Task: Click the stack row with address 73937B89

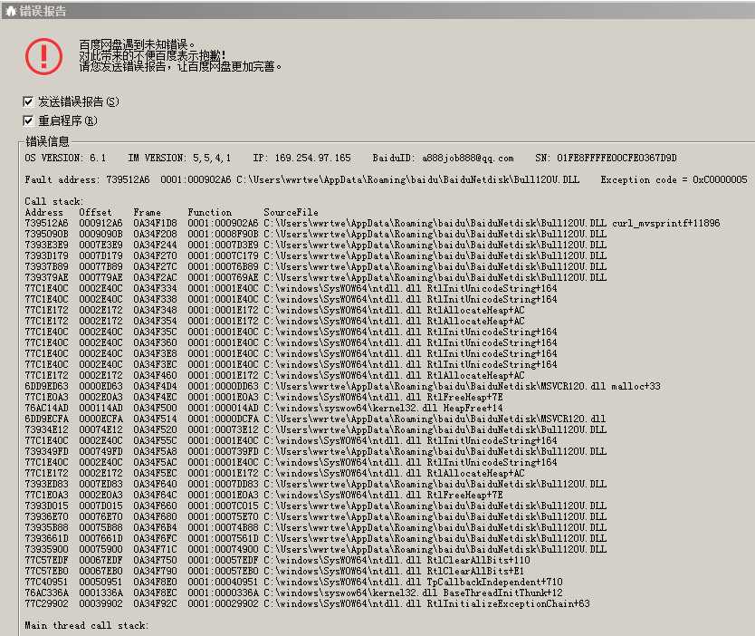Action: click(x=316, y=266)
